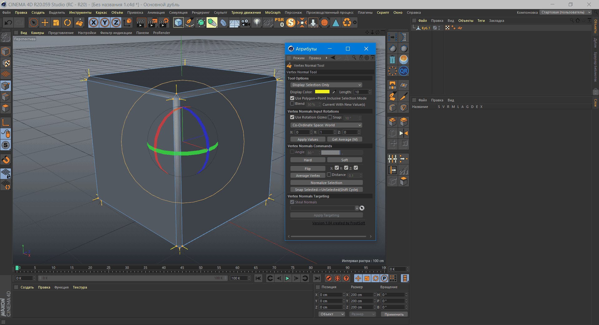Click the Enable Snap magnet icon
The width and height of the screenshot is (599, 325).
6,160
